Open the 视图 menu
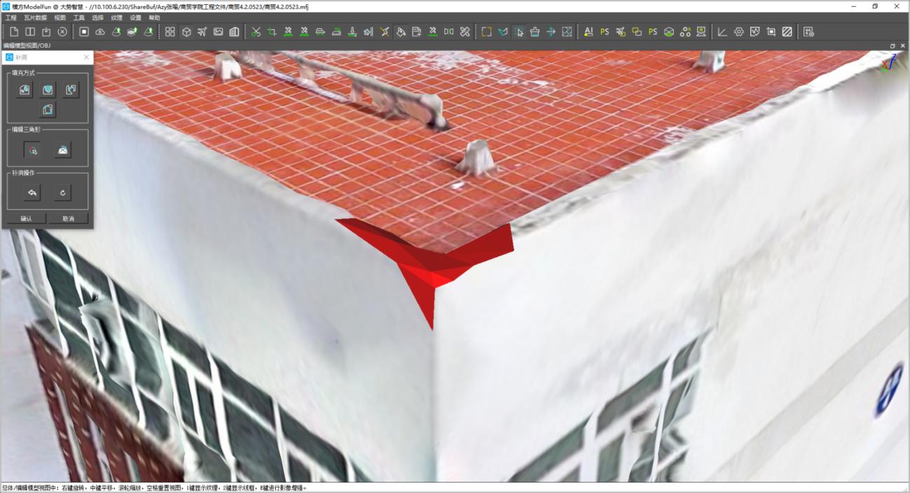 [60, 18]
